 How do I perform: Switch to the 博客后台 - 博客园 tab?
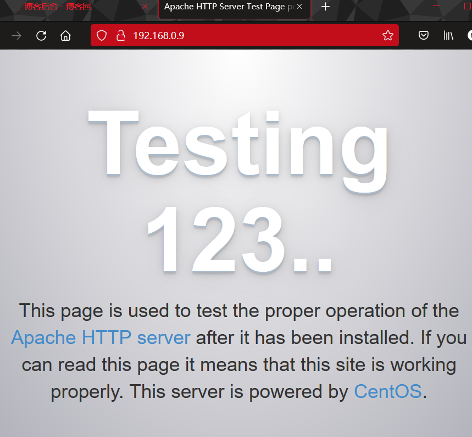pyautogui.click(x=57, y=7)
